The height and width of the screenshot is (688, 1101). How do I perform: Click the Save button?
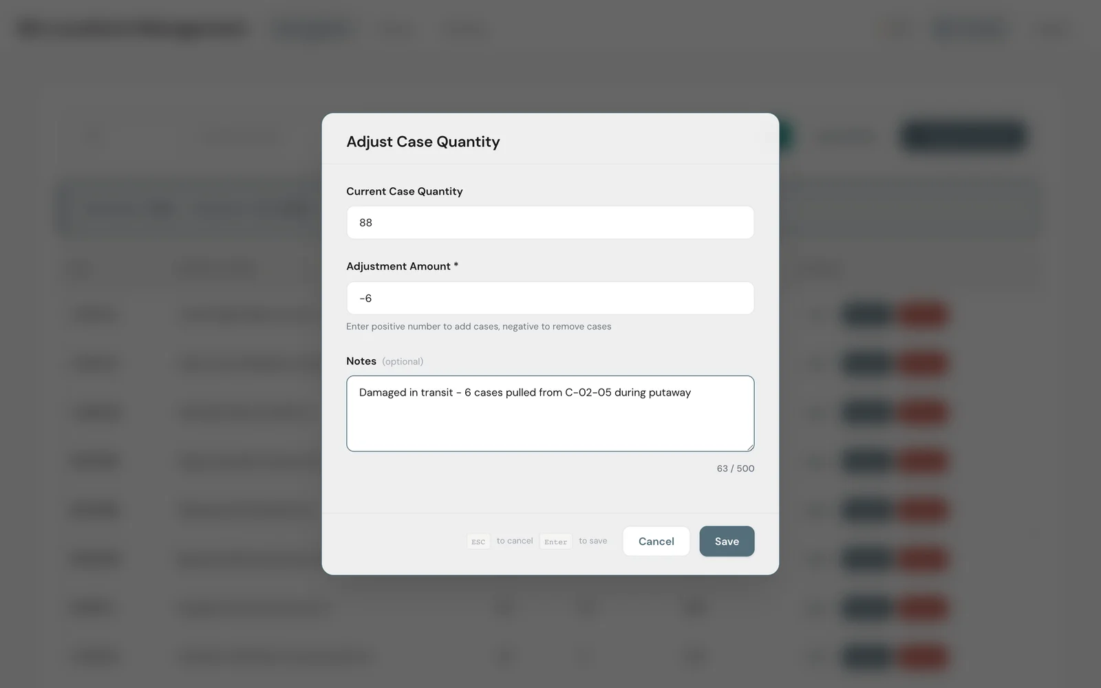[727, 541]
